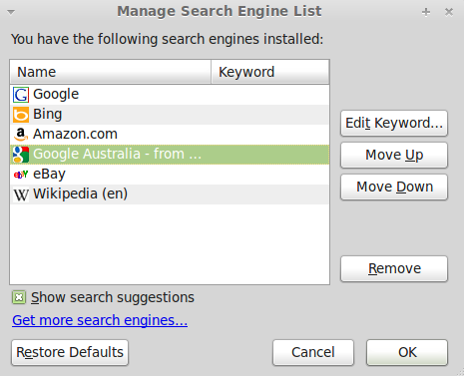Click the Keyword column header
The width and height of the screenshot is (464, 376).
coord(270,72)
